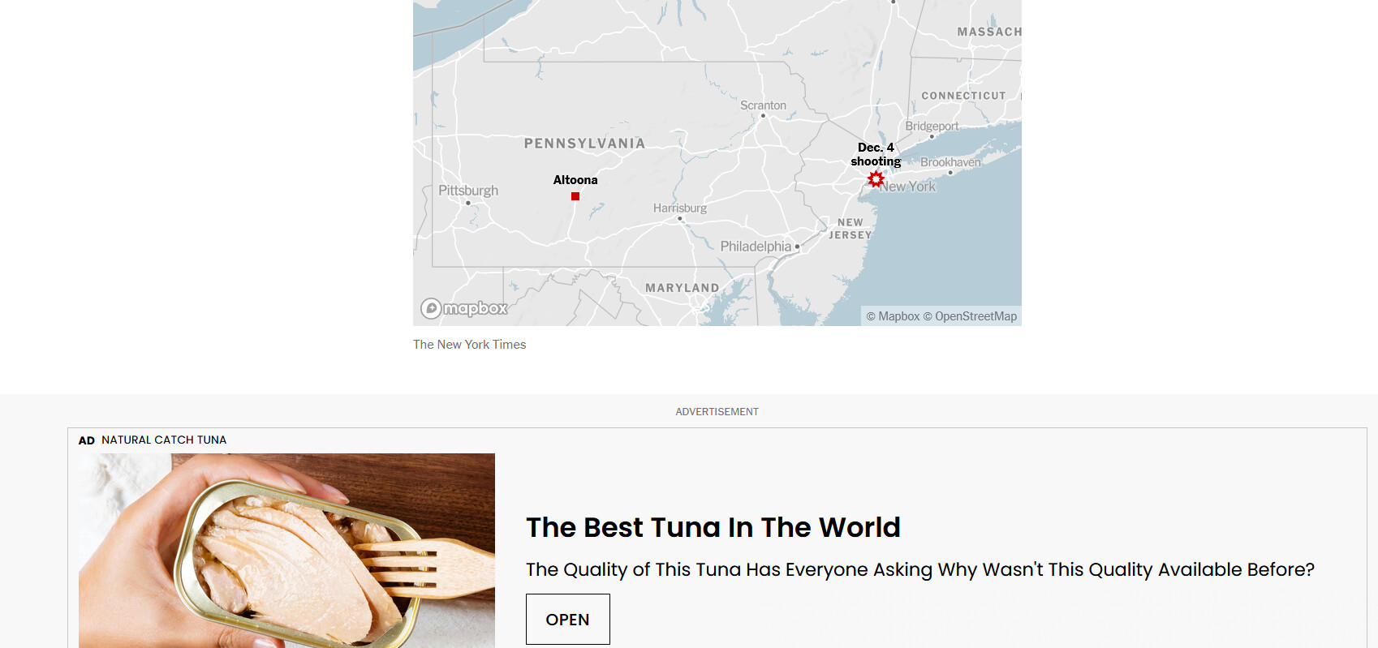Image resolution: width=1378 pixels, height=648 pixels.
Task: Click the Scranton city dot
Action: (x=763, y=116)
